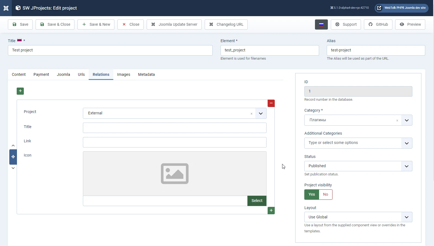Screen dimensions: 434x246
Task: Set Project visibility to Yes
Action: tap(312, 195)
